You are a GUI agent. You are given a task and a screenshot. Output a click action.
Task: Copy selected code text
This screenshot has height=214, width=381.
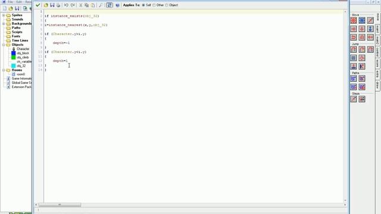86,5
